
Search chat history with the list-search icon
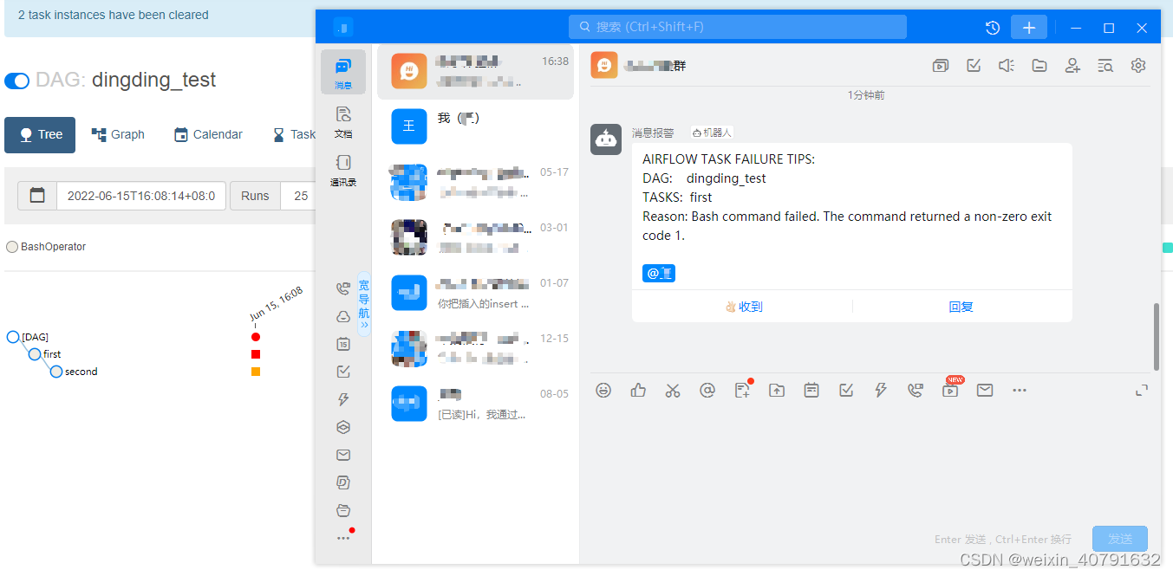coord(1105,65)
